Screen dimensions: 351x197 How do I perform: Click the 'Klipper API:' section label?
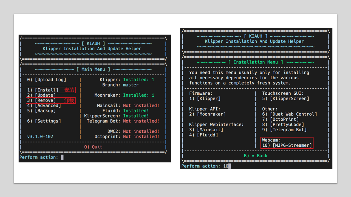205,109
